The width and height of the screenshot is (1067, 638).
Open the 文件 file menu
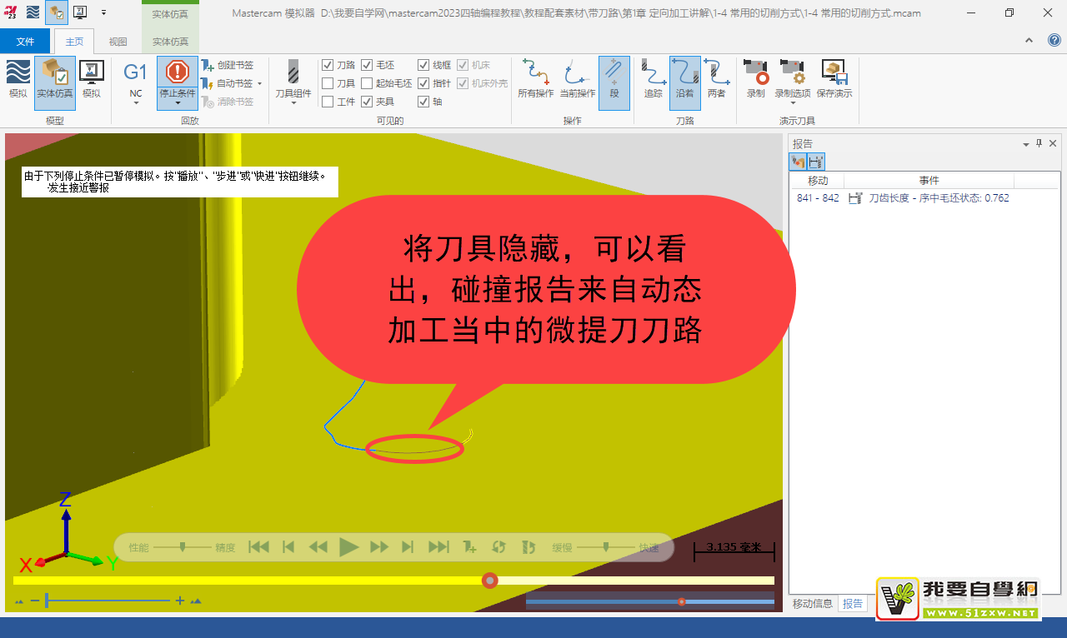pyautogui.click(x=25, y=42)
